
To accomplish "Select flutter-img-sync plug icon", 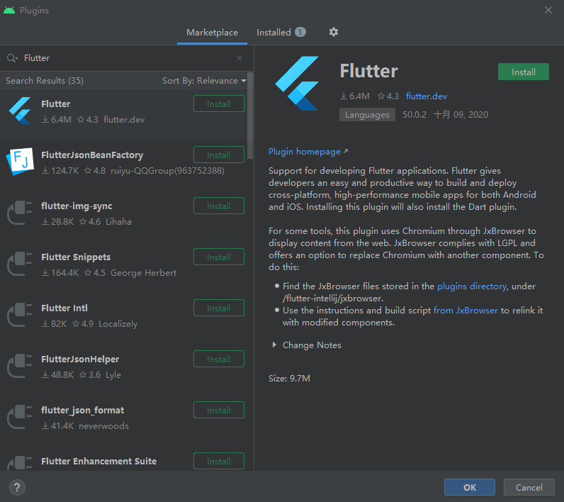I will 20,213.
